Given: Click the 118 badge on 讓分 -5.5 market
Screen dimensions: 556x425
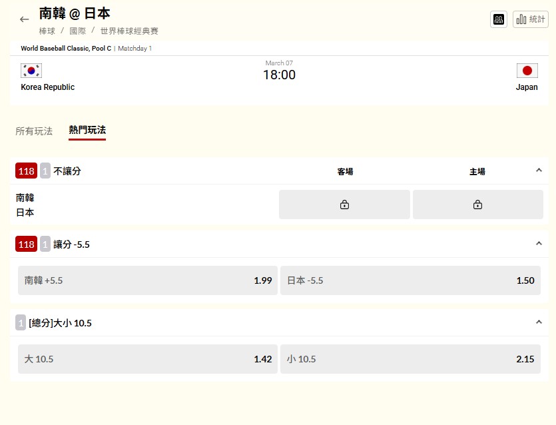Looking at the screenshot, I should pos(25,244).
